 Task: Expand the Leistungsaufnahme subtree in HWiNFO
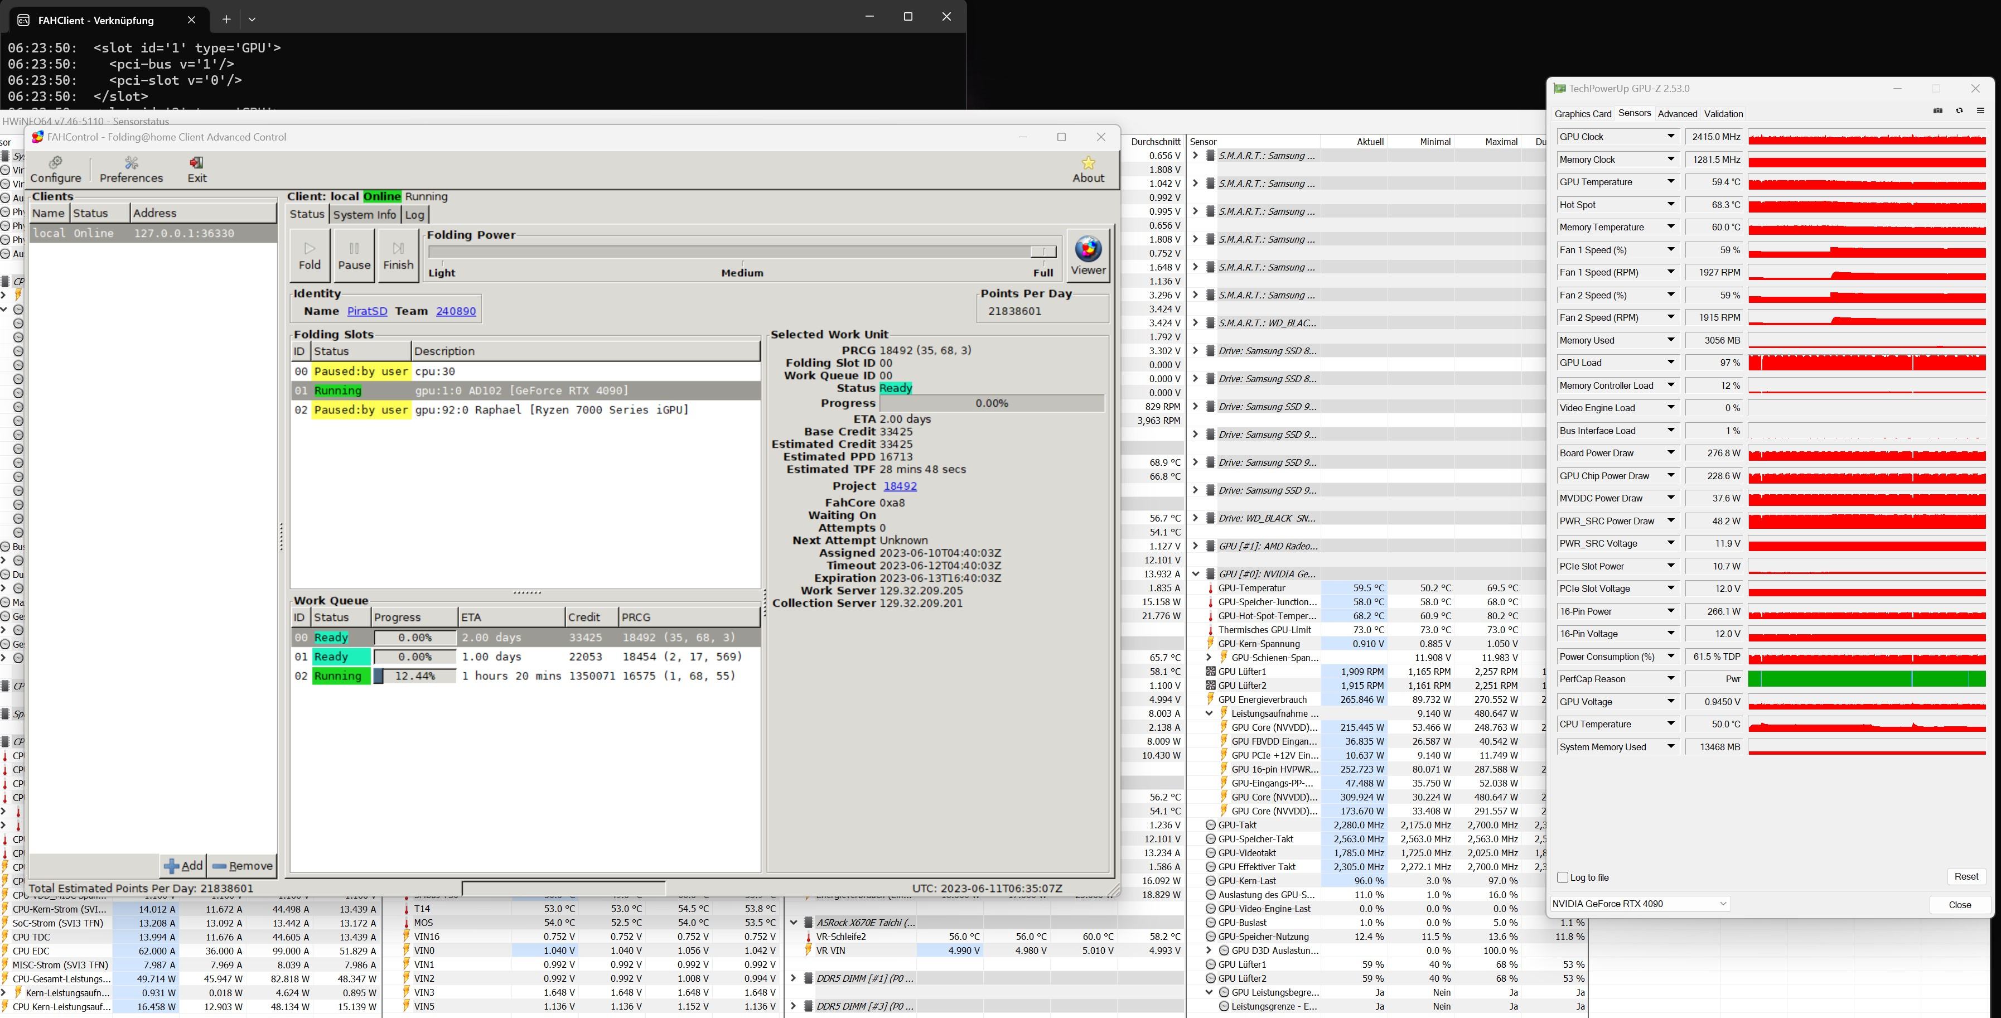click(x=1209, y=713)
